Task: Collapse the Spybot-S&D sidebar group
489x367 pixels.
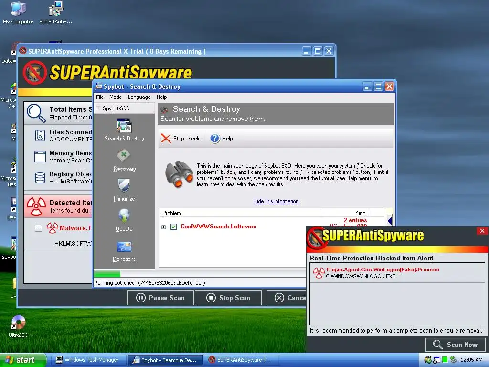Action: (x=98, y=108)
